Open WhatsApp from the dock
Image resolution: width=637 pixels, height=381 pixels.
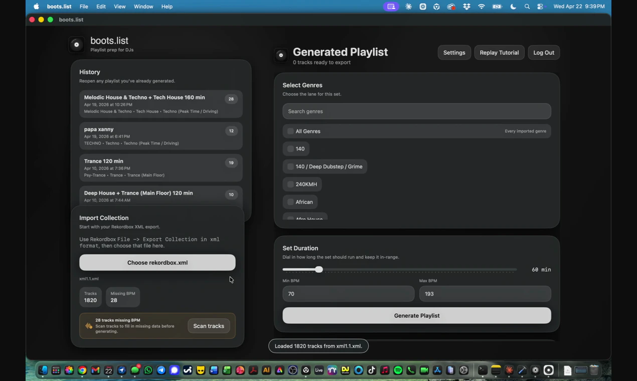pyautogui.click(x=148, y=370)
